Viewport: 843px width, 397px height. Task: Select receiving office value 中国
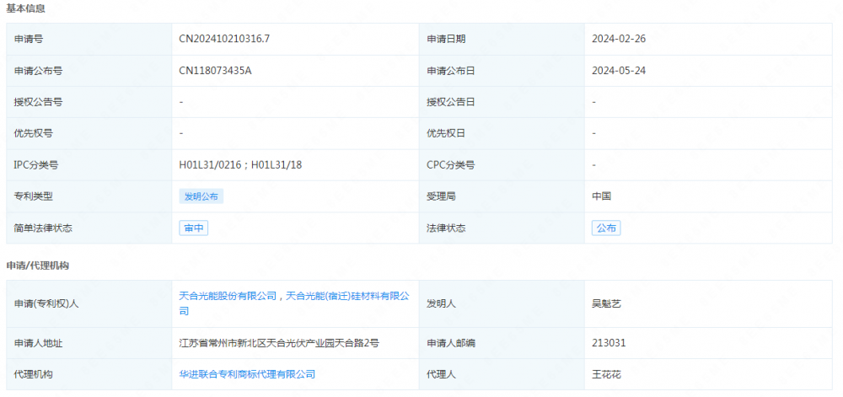pyautogui.click(x=602, y=196)
